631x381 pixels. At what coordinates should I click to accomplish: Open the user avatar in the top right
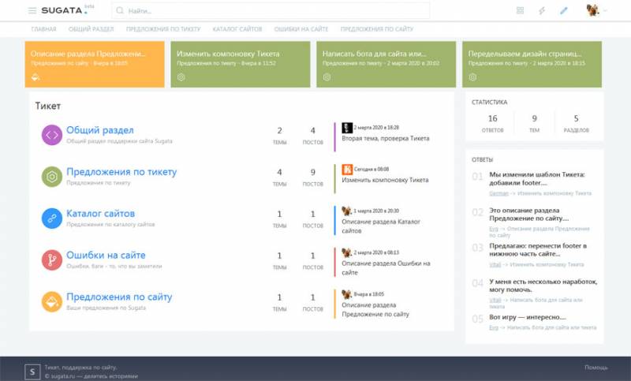(x=592, y=10)
